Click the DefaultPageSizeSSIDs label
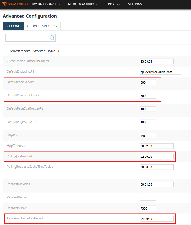The height and width of the screenshot is (225, 191). pos(22,122)
